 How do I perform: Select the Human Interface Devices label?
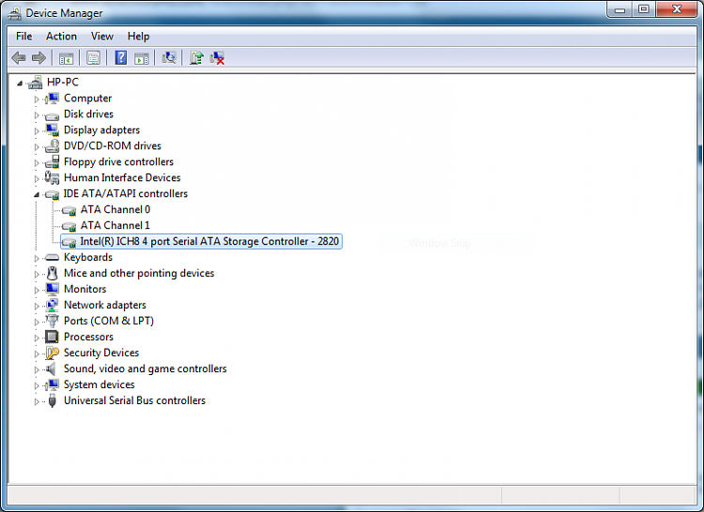click(122, 177)
